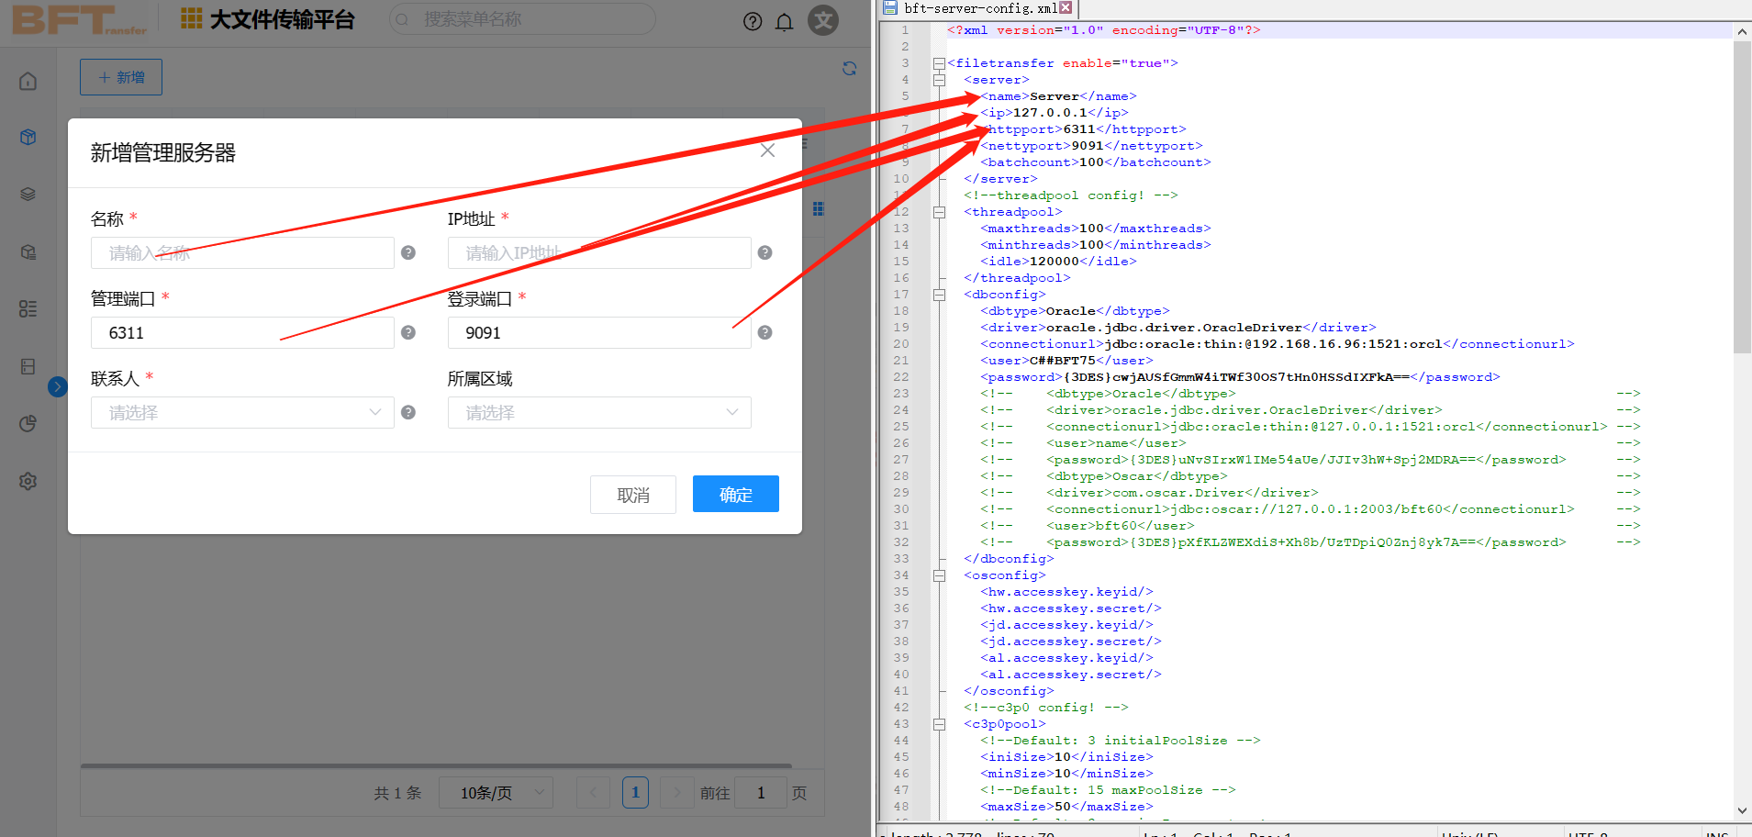Collapse the server element via its fold marker
This screenshot has height=837, width=1752.
tap(939, 80)
